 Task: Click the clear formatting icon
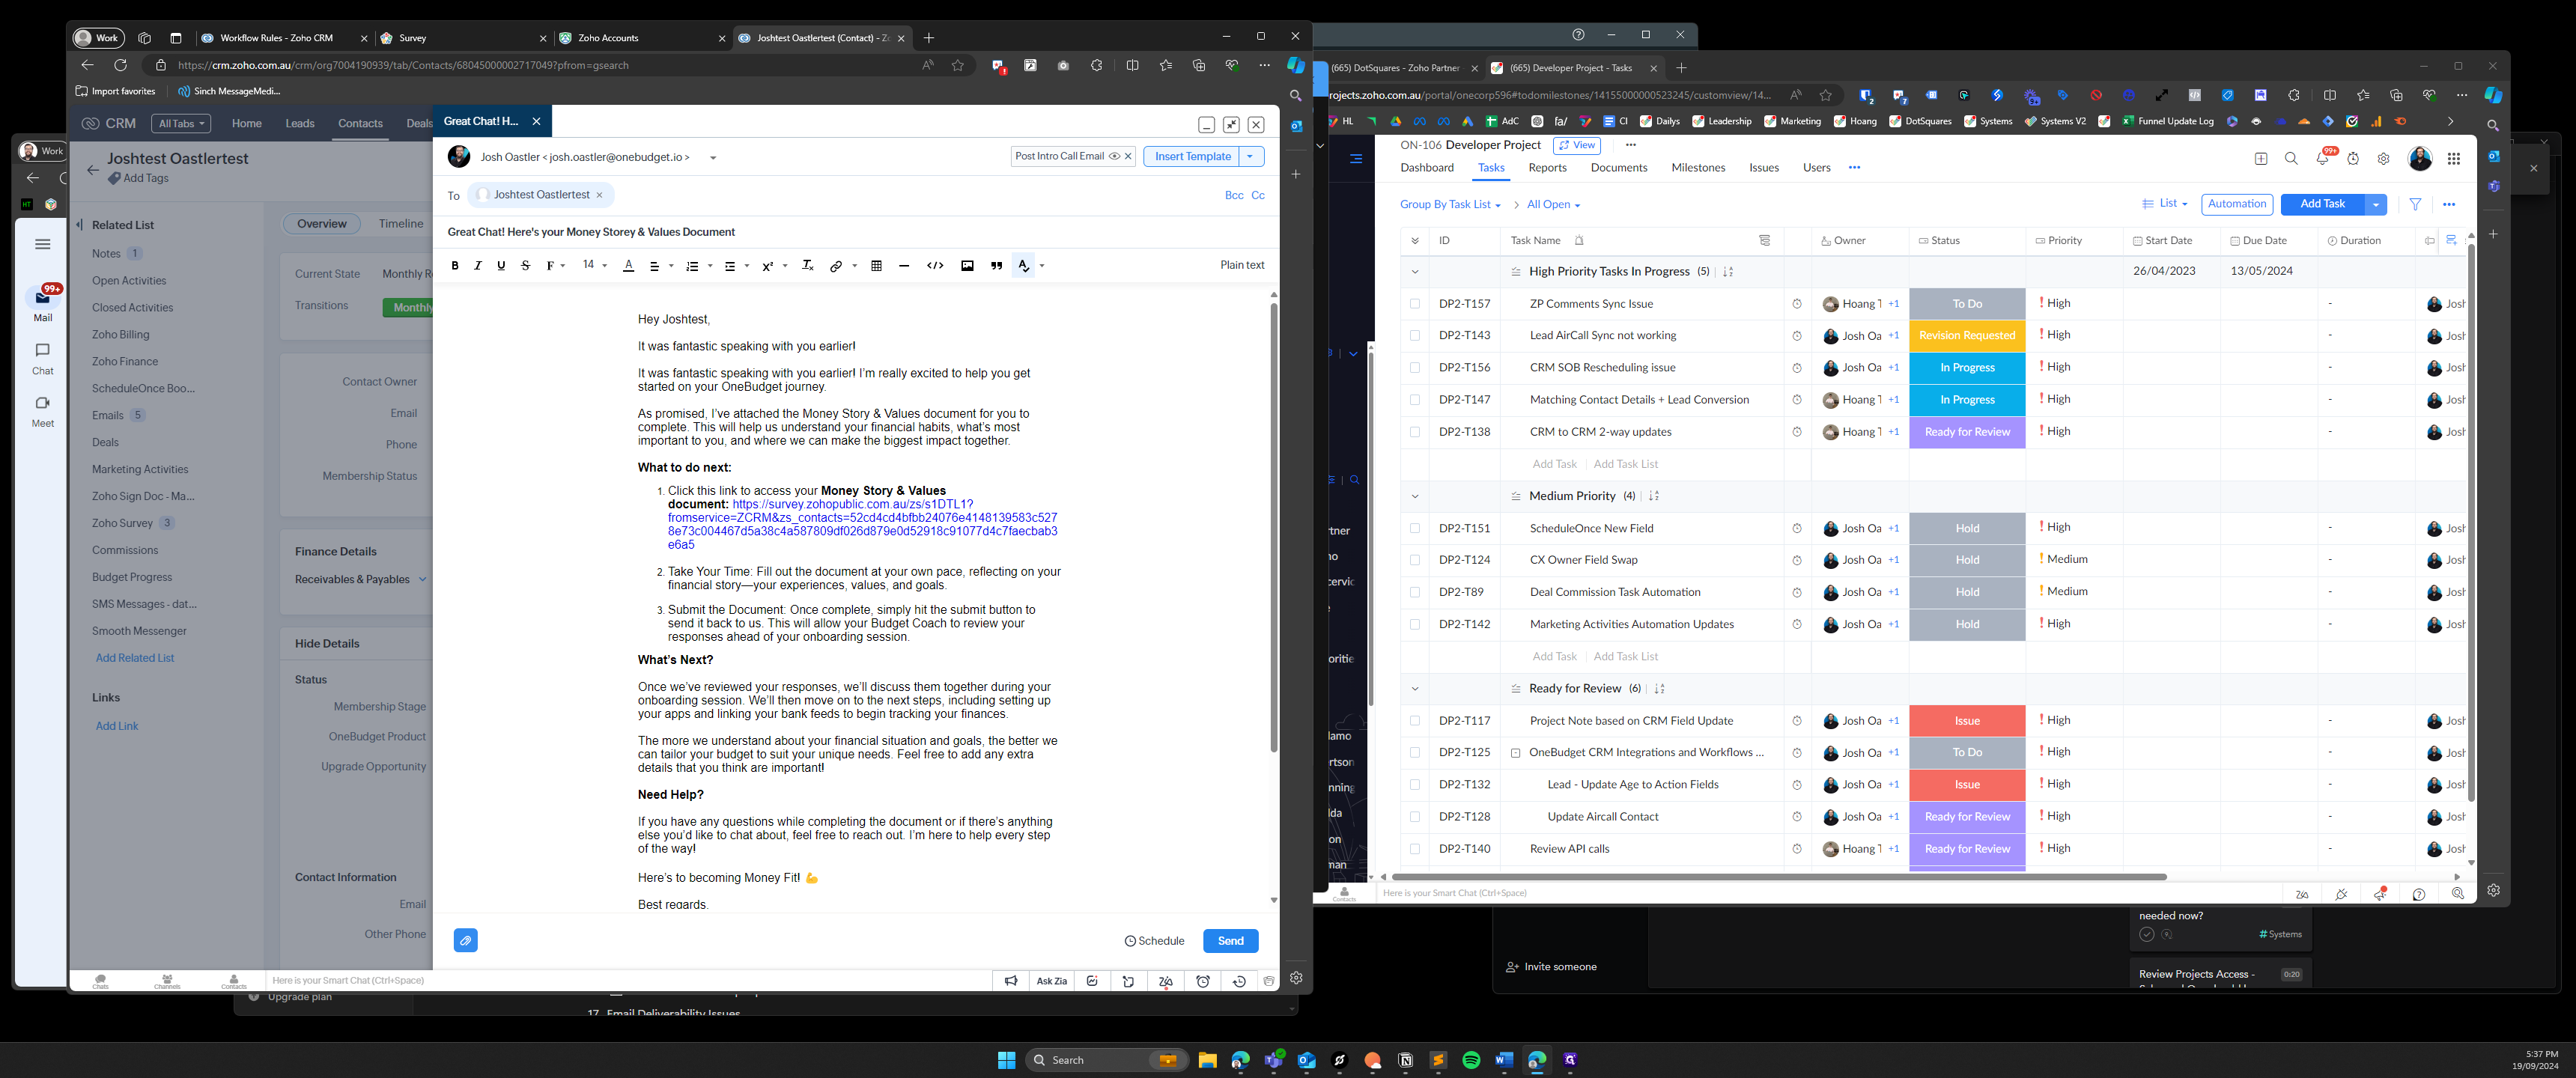tap(808, 266)
